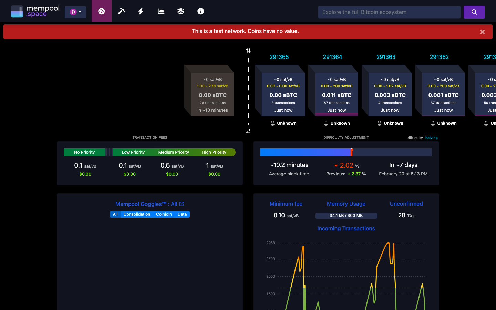Select the difficulty tab in the adjustment panel
This screenshot has width=496, height=310.
tap(415, 138)
